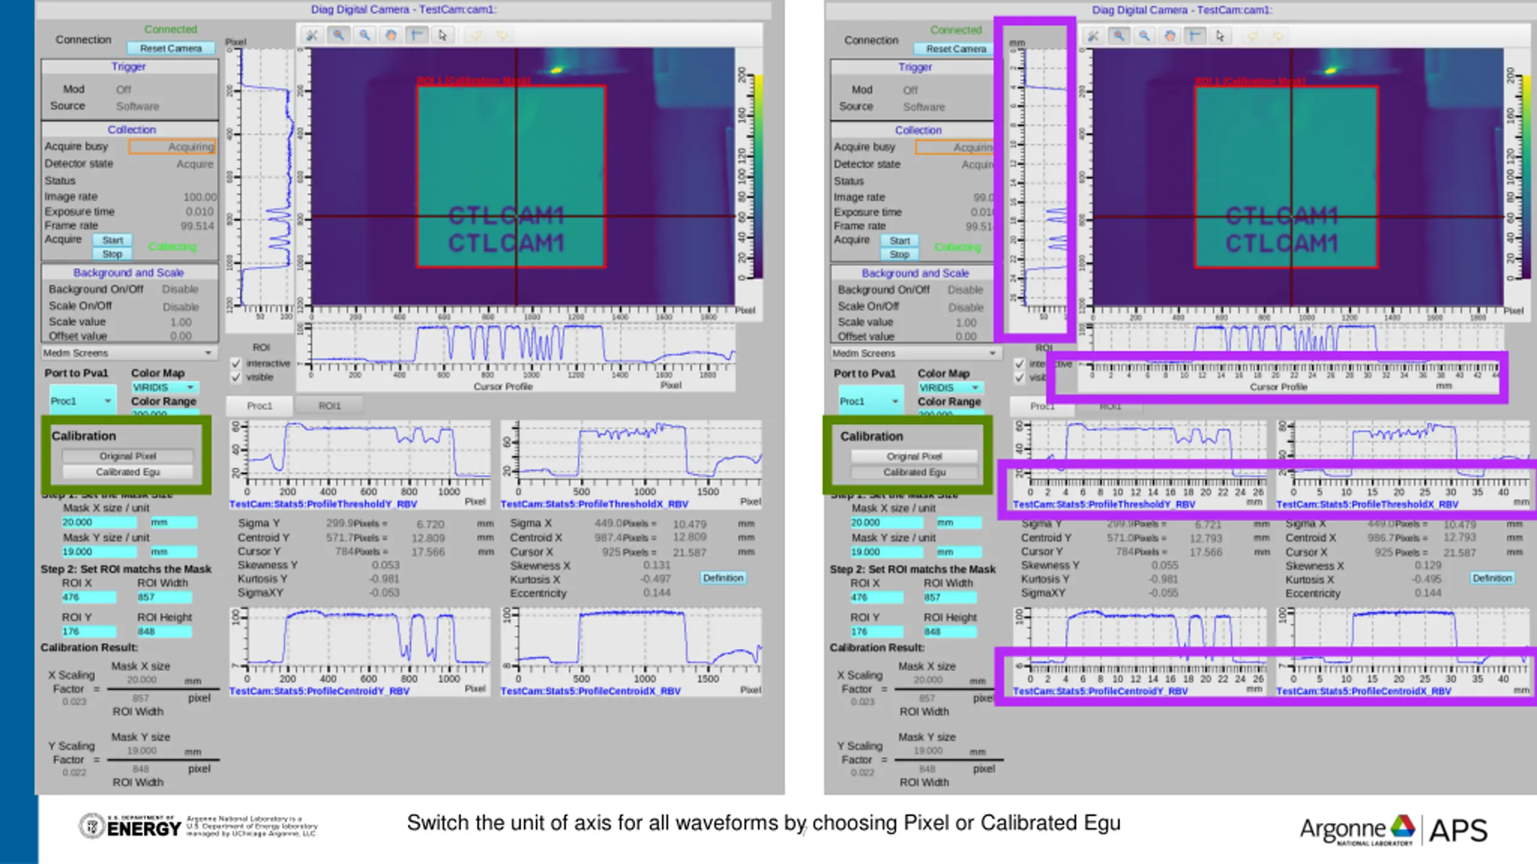Image resolution: width=1537 pixels, height=864 pixels.
Task: Choose Original Pixel in right window Calibration
Action: [914, 457]
